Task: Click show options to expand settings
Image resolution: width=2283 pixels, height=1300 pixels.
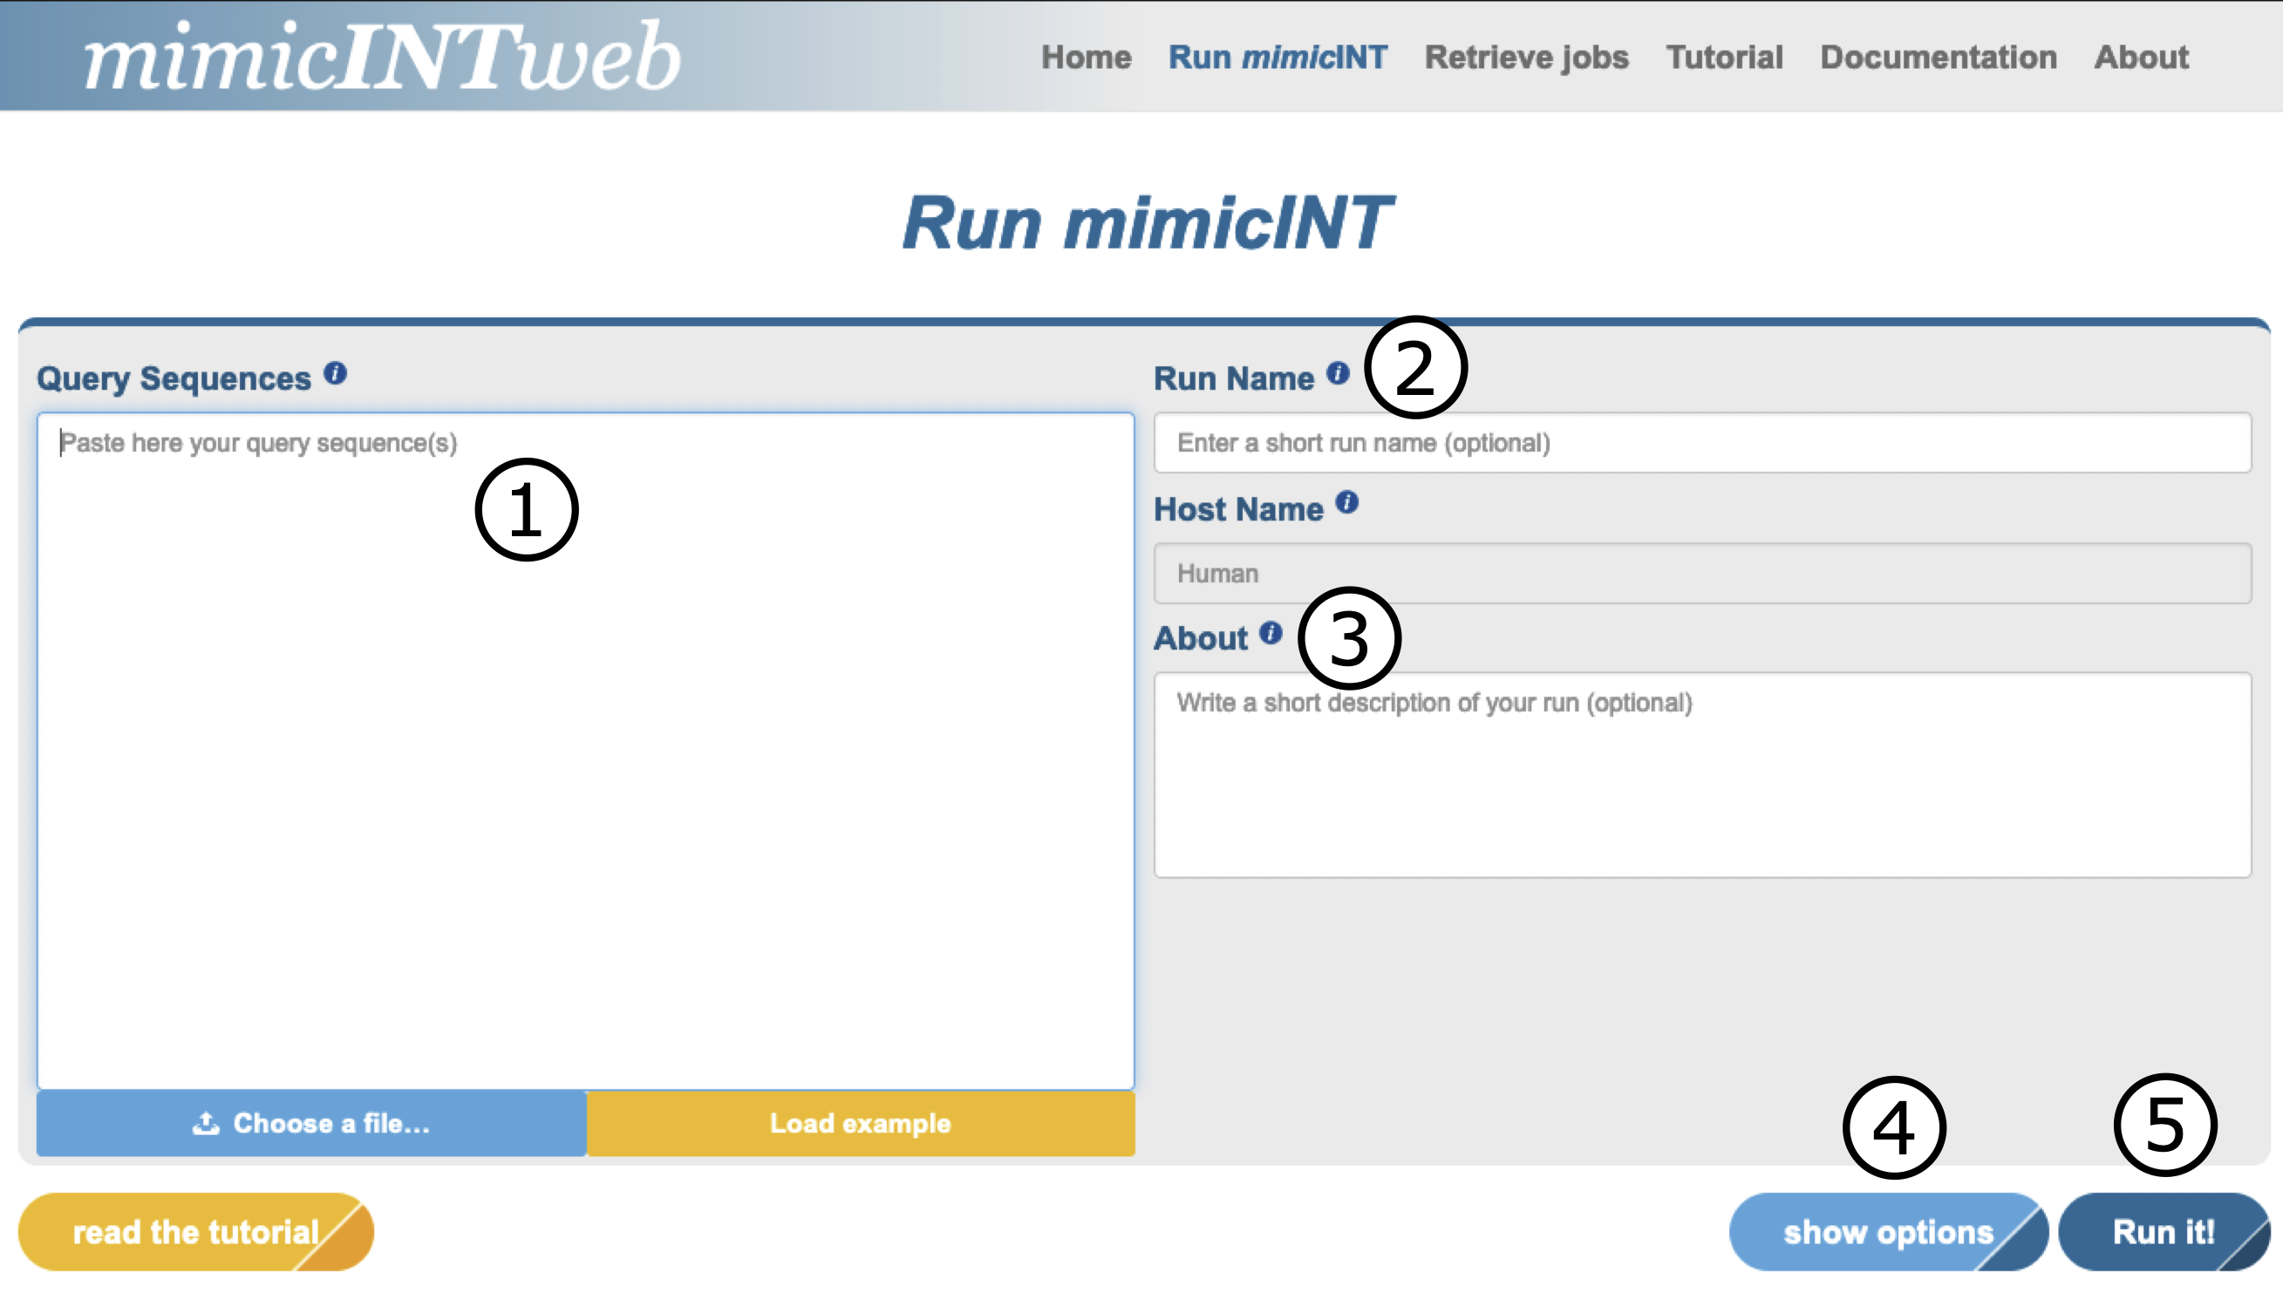Action: tap(1882, 1229)
